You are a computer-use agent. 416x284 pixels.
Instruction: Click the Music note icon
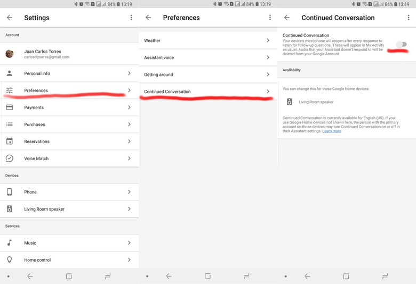pos(10,243)
